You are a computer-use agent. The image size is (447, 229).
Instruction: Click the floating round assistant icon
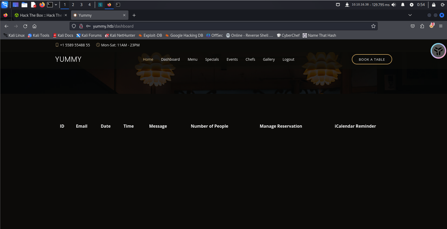[438, 51]
